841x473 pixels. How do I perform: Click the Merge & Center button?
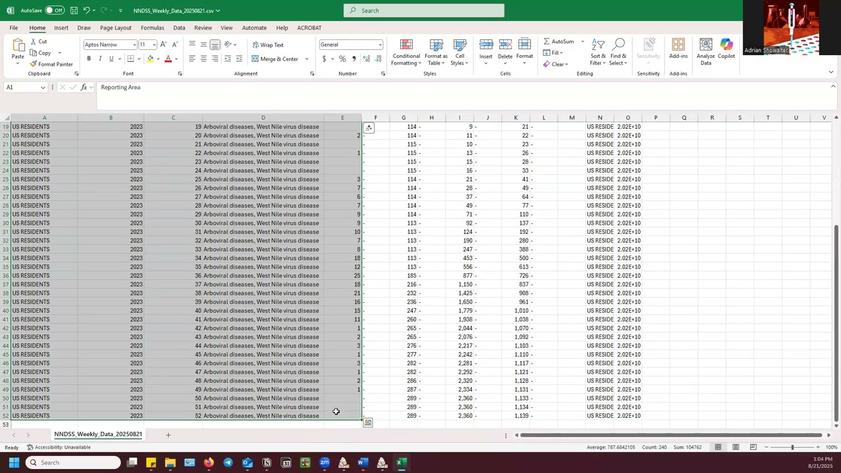275,59
